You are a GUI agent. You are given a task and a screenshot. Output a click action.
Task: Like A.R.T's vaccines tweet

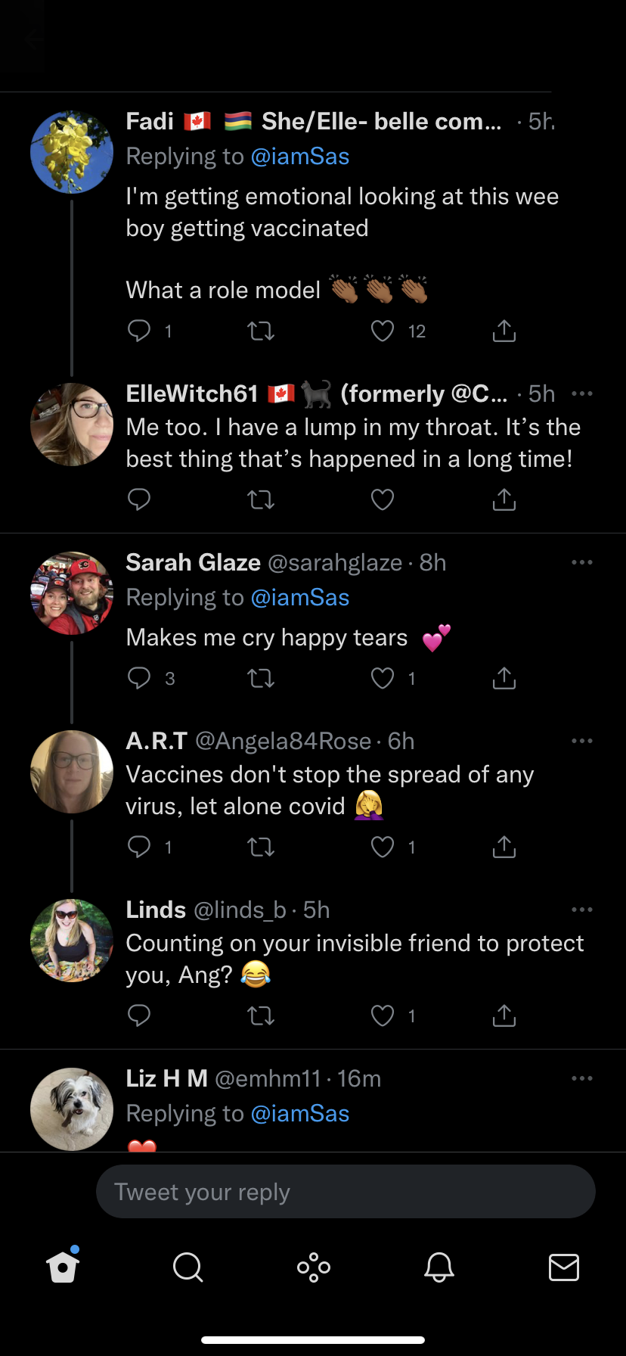(x=383, y=847)
